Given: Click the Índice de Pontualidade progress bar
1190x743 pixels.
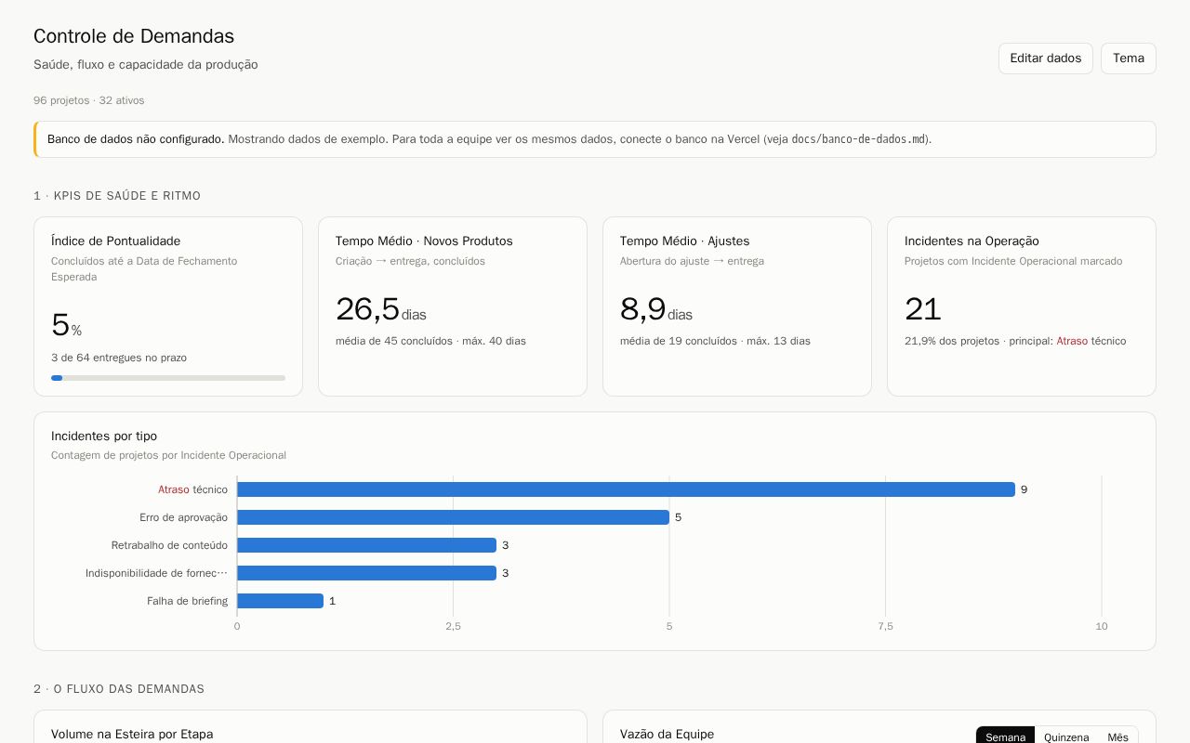Looking at the screenshot, I should 168,378.
